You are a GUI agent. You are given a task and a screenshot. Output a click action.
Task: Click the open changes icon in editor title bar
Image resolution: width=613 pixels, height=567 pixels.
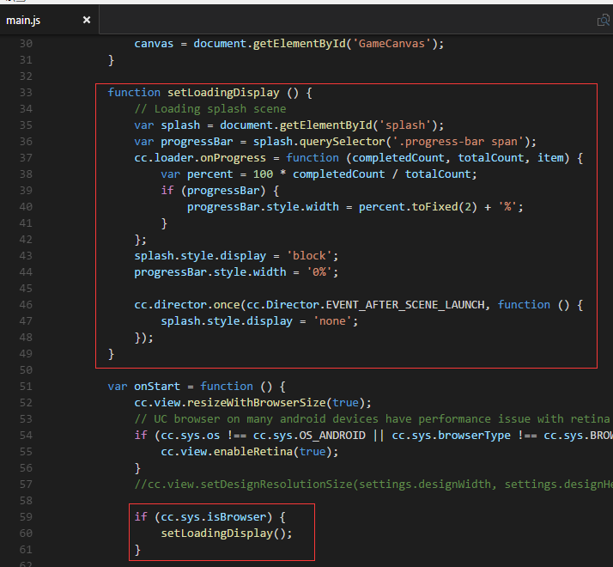click(x=603, y=20)
